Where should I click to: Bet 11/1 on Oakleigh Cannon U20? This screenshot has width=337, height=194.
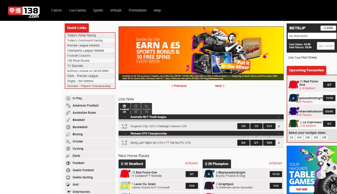pos(269,126)
